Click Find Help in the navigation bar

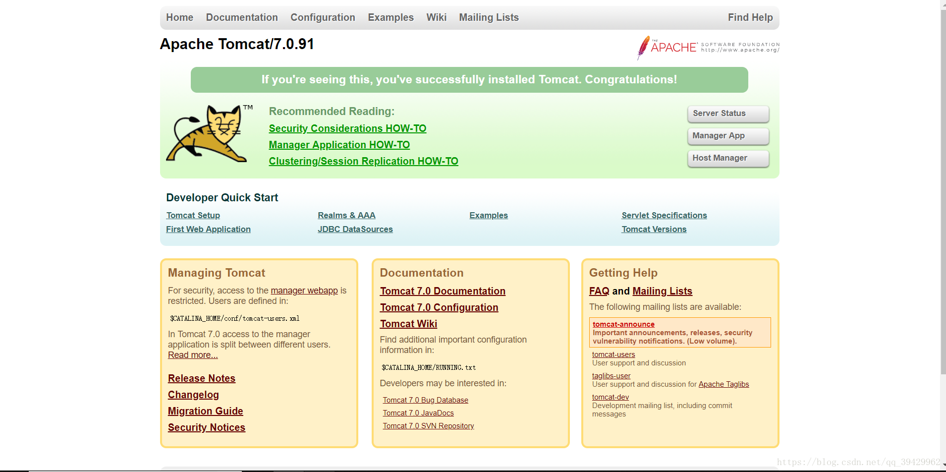[750, 17]
